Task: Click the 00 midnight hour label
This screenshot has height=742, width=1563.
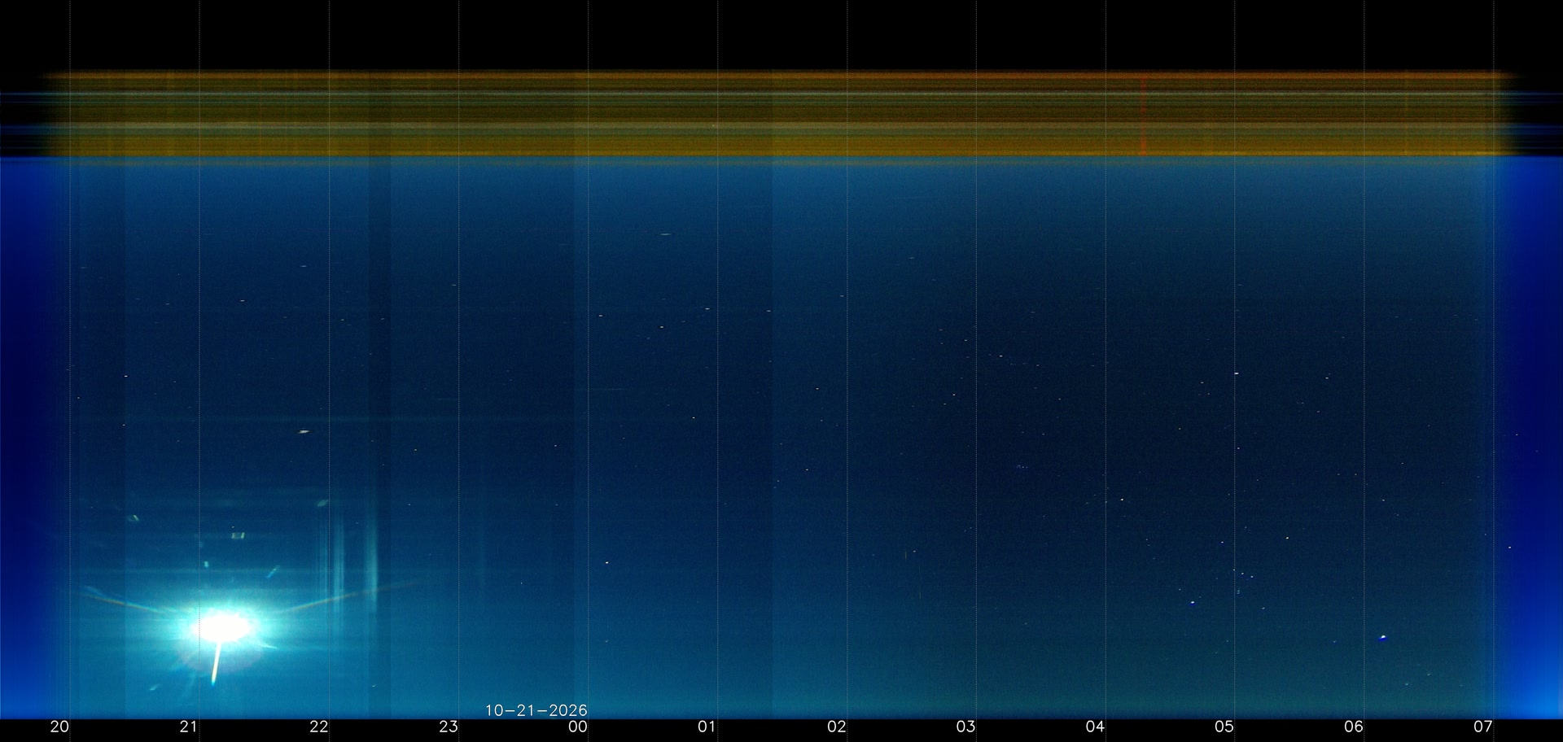Action: click(578, 727)
